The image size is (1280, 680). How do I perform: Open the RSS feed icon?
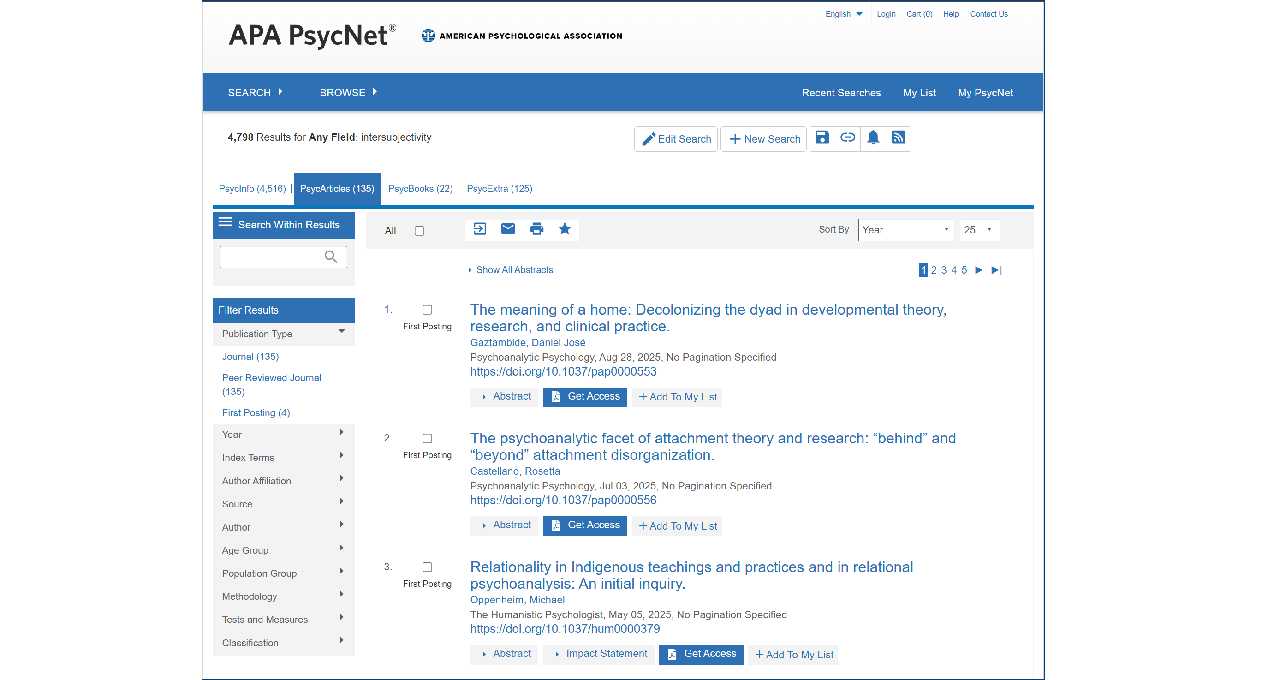899,137
